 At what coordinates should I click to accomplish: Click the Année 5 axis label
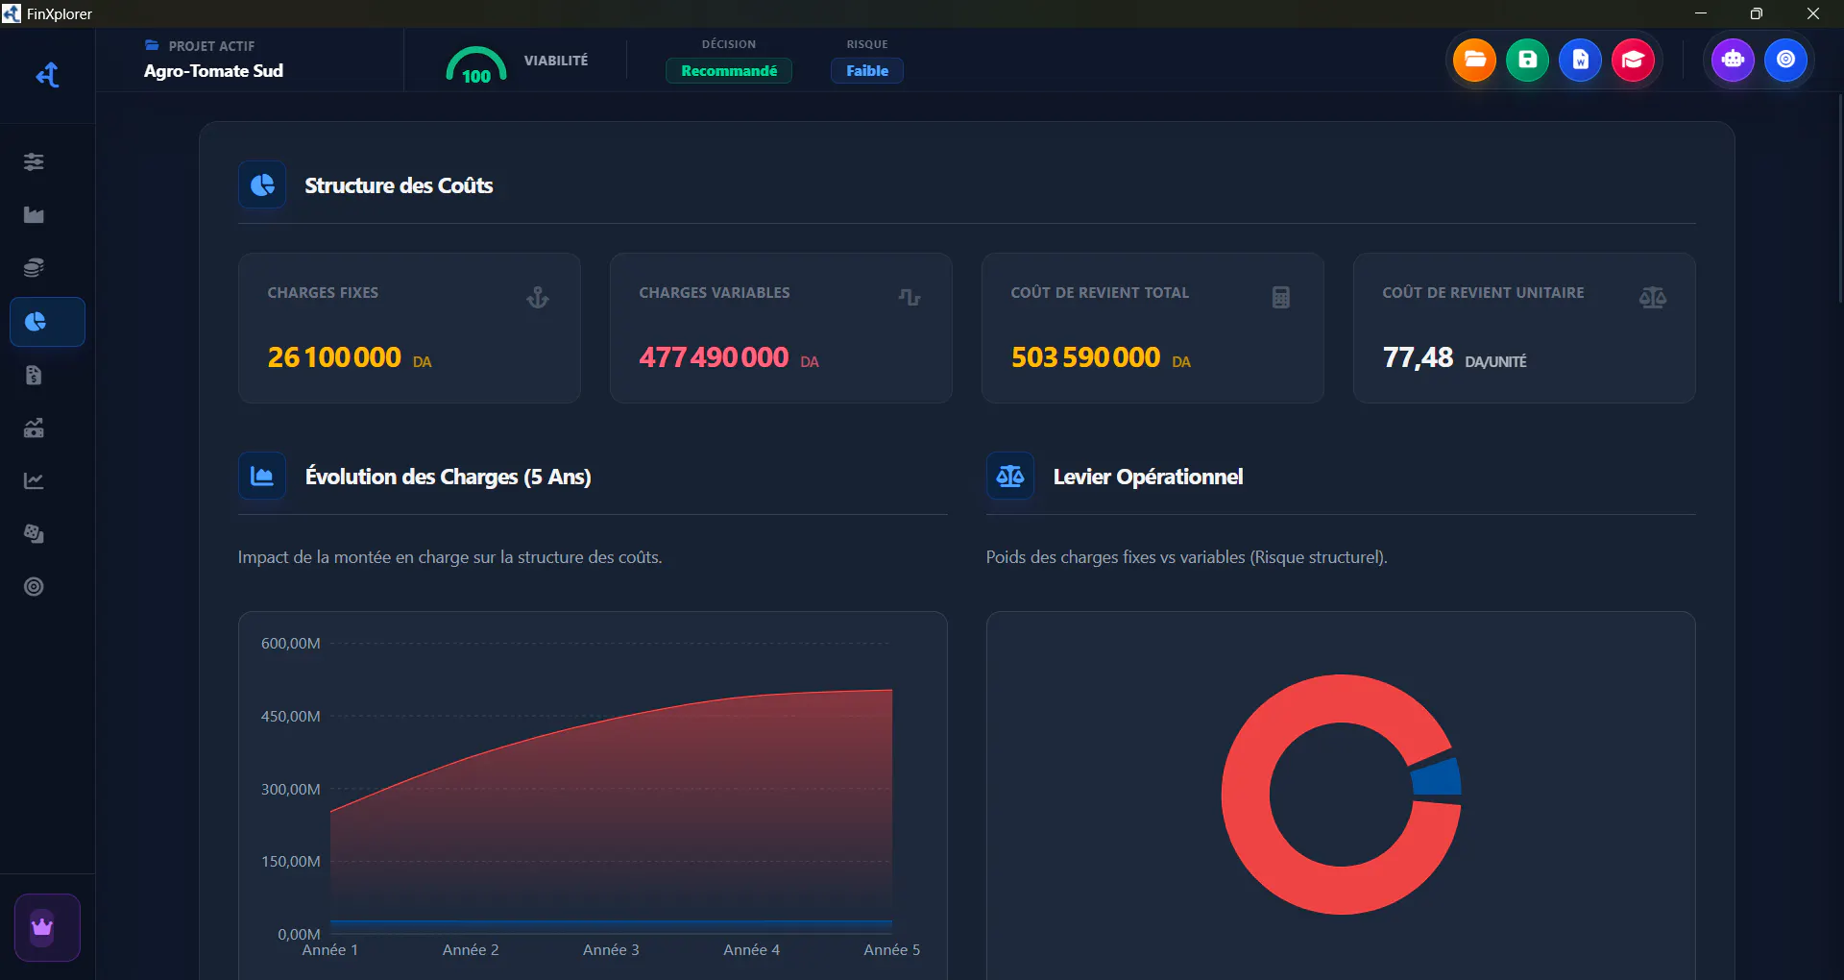tap(891, 949)
